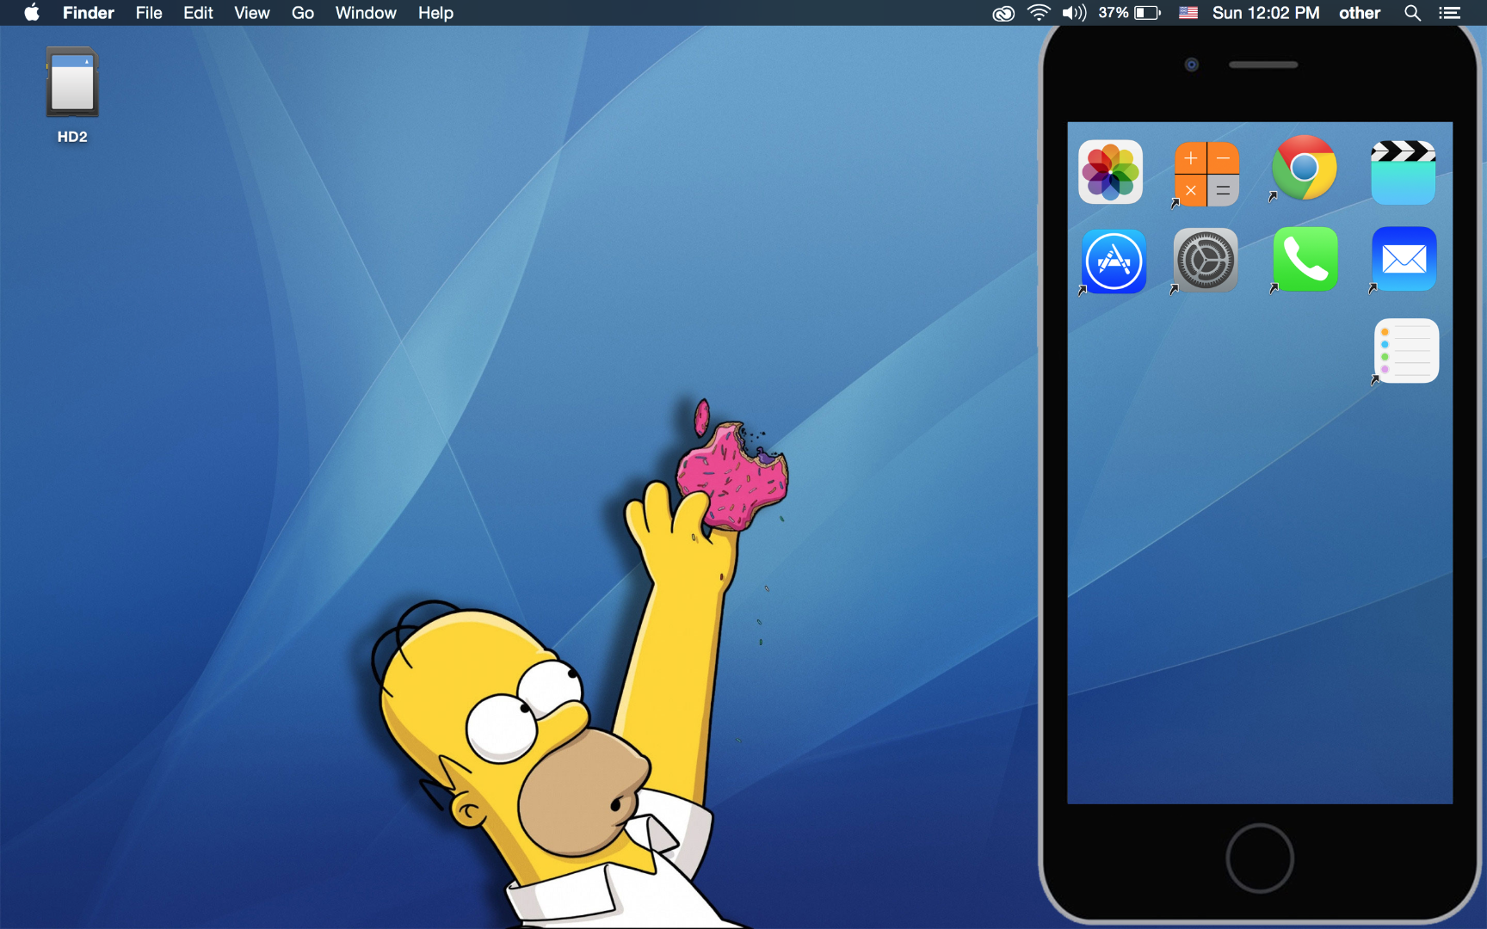Open the System Preferences gear shortcut
Screen dimensions: 1487x929
pyautogui.click(x=1206, y=261)
